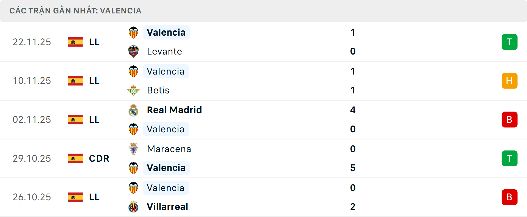This screenshot has width=527, height=217.
Task: Click the Villarreal club crest icon
Action: click(x=133, y=207)
